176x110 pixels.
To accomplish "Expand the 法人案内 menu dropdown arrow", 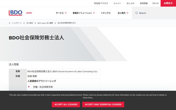I will coord(127,13).
